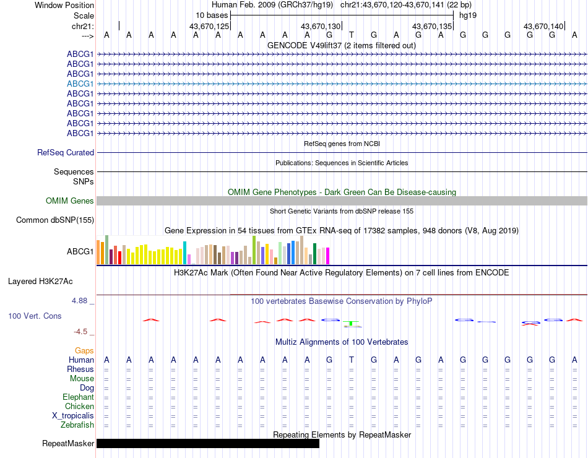The image size is (588, 458).
Task: Click the chr21: ruler label
Action: [83, 26]
